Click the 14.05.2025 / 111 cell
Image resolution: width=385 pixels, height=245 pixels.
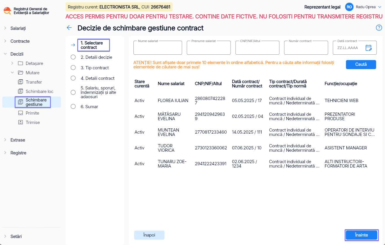(247, 132)
